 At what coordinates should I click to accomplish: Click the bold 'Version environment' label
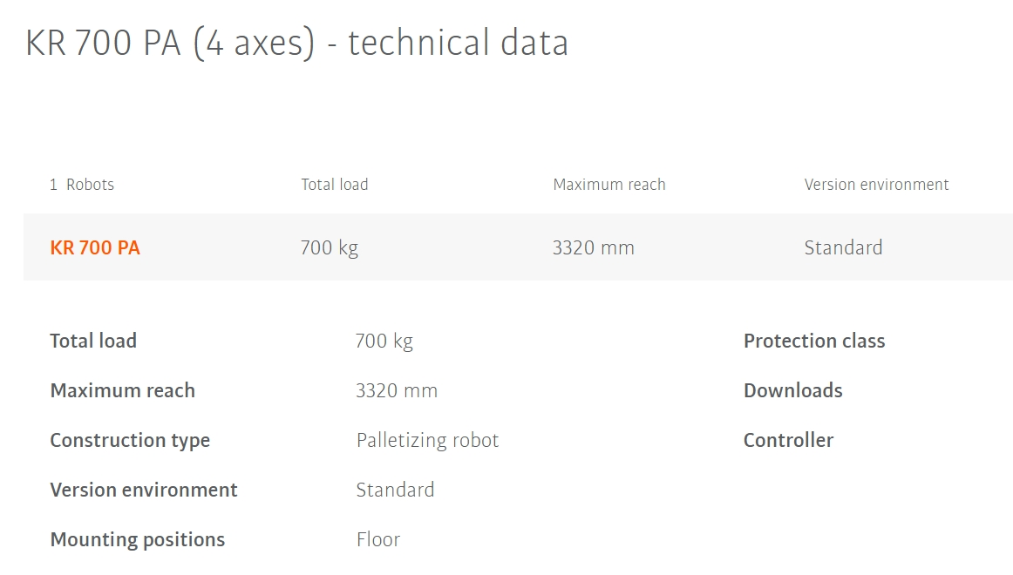pos(144,490)
